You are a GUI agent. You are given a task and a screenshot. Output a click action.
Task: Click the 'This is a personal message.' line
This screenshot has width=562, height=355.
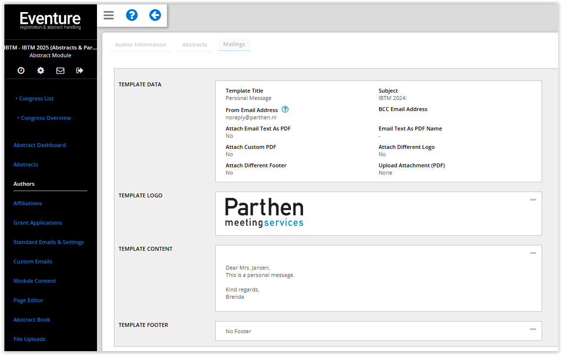tap(260, 275)
